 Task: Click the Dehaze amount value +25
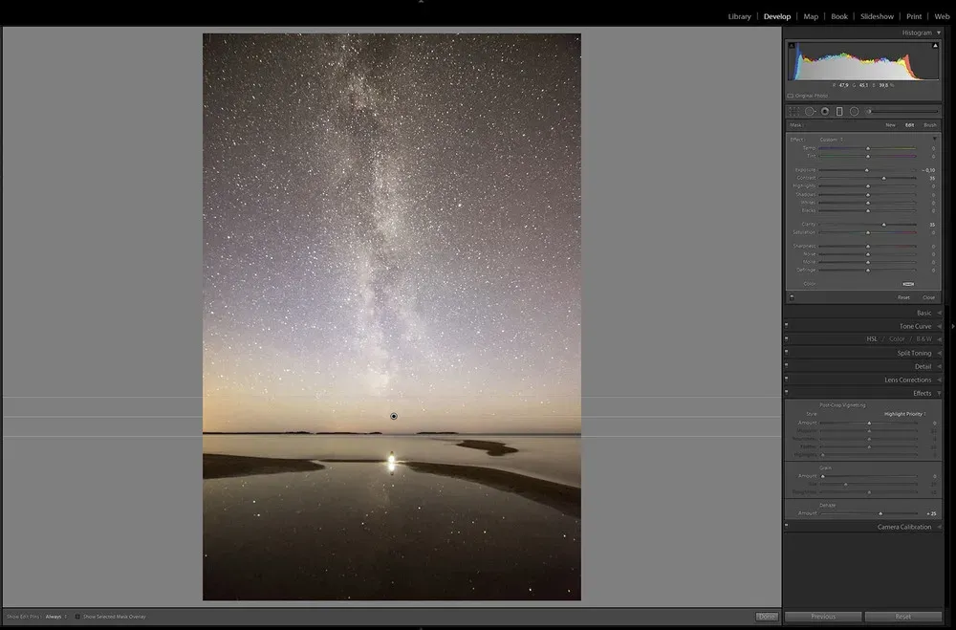pyautogui.click(x=931, y=513)
